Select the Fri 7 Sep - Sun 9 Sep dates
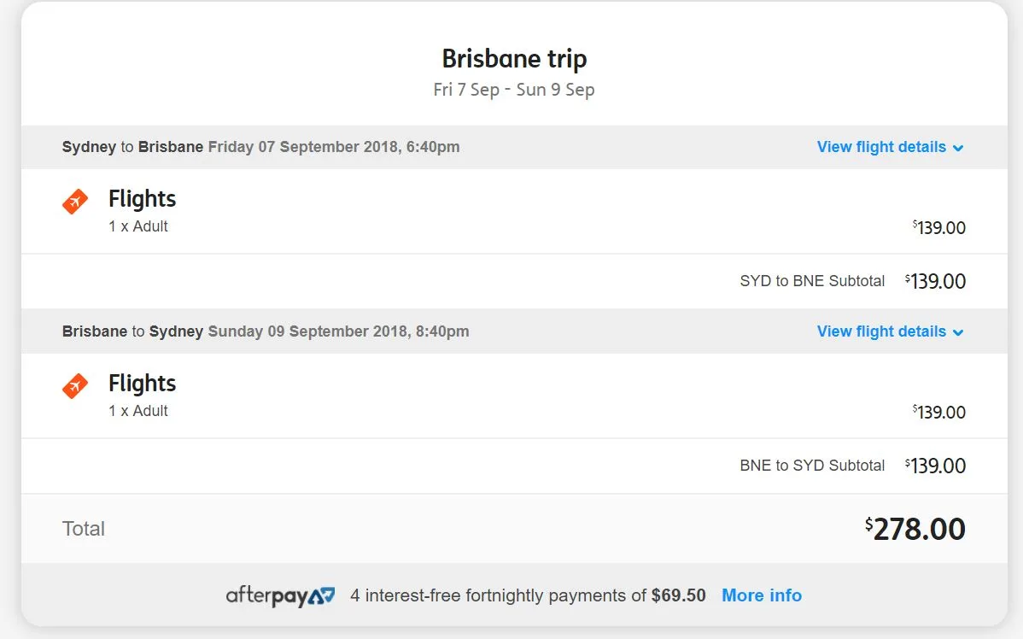The image size is (1023, 639). click(514, 90)
